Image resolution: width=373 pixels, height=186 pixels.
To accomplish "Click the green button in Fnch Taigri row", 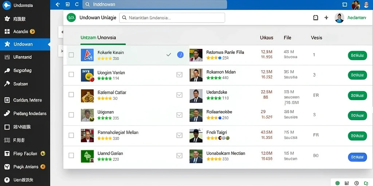I will [357, 136].
